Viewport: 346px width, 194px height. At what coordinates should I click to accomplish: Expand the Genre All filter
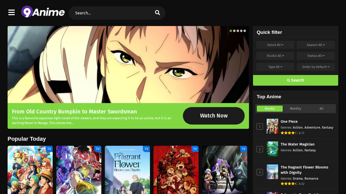click(275, 45)
